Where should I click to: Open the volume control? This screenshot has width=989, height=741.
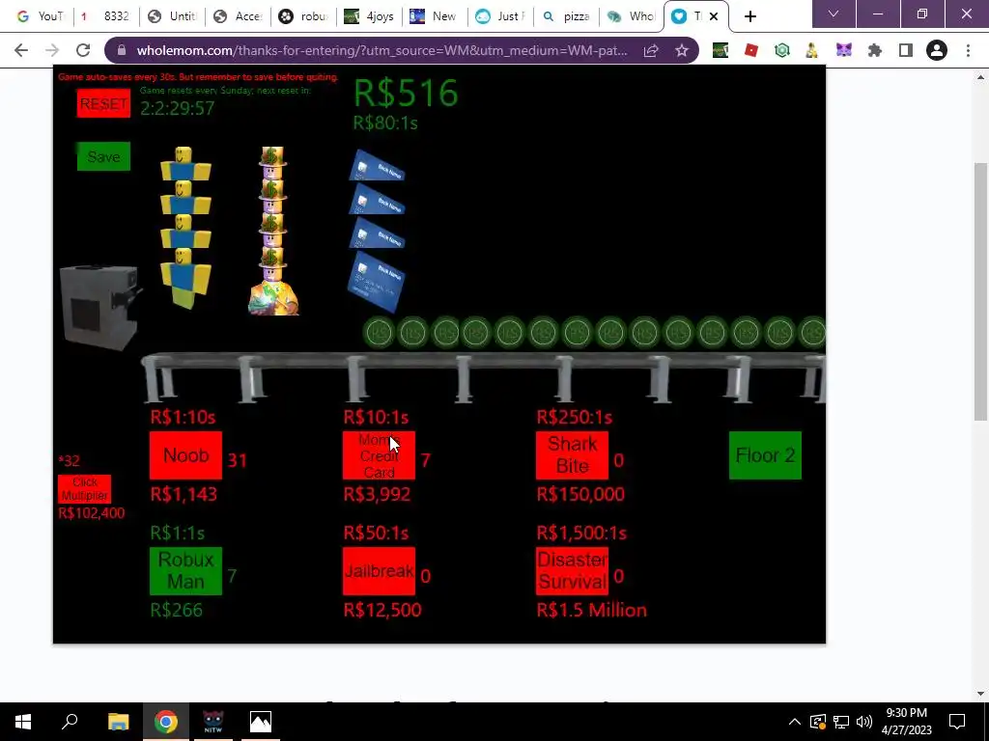tap(864, 722)
